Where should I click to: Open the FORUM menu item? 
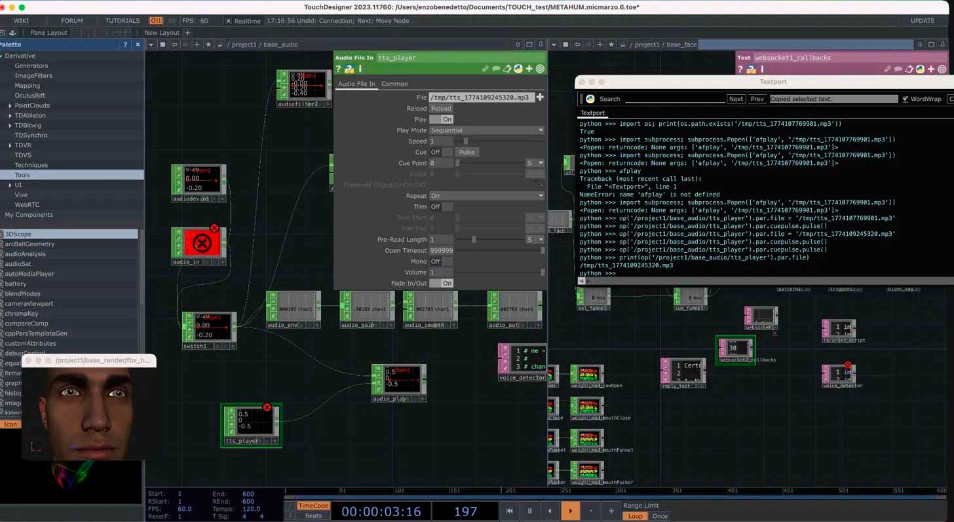click(71, 21)
